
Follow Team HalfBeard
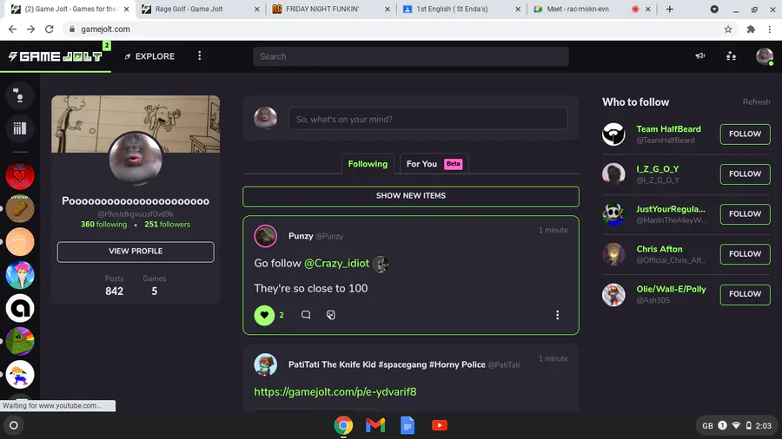(x=746, y=134)
